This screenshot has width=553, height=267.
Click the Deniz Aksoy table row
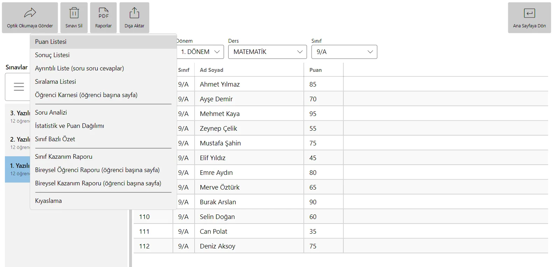click(341, 246)
